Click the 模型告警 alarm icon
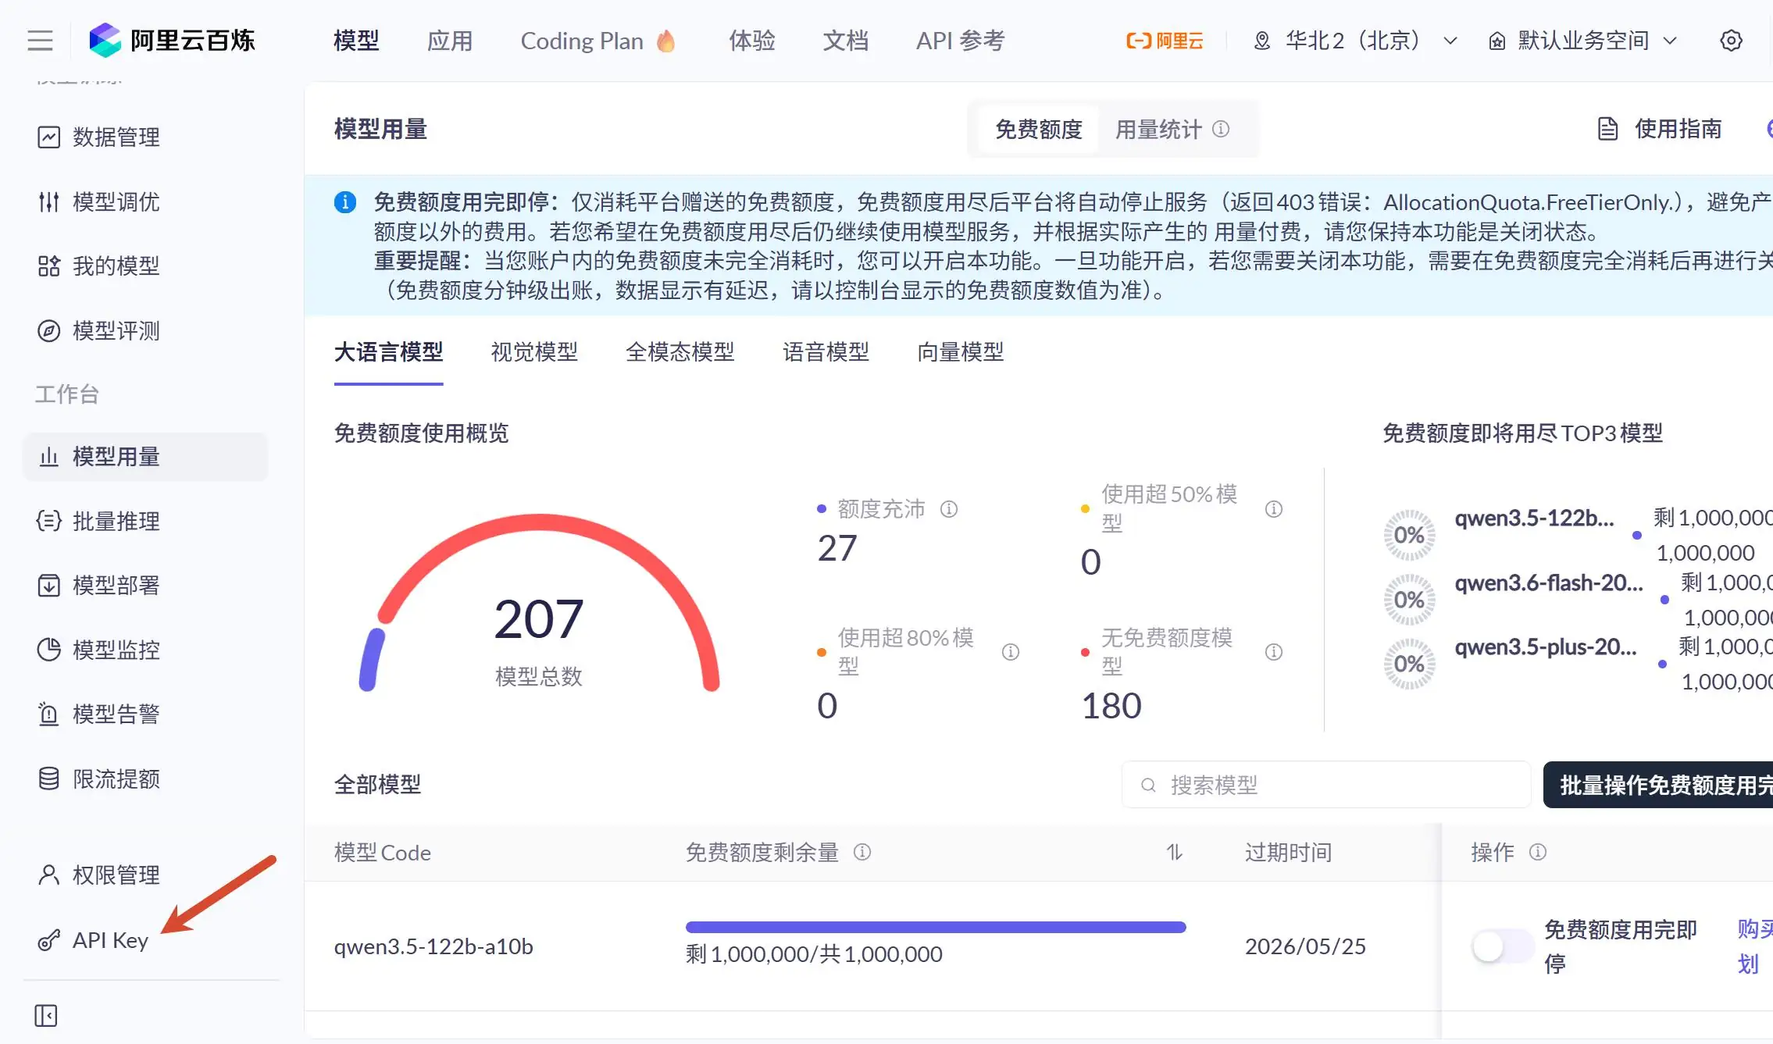This screenshot has height=1044, width=1773. (x=48, y=714)
